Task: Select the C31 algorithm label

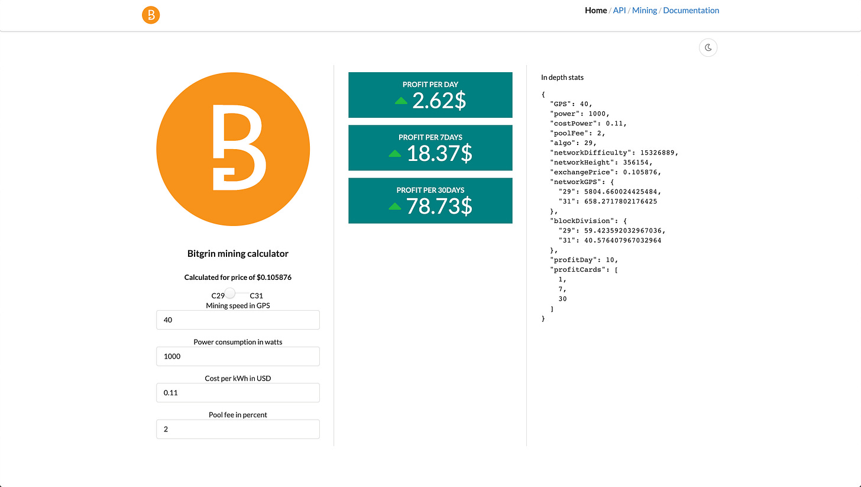Action: (x=257, y=295)
